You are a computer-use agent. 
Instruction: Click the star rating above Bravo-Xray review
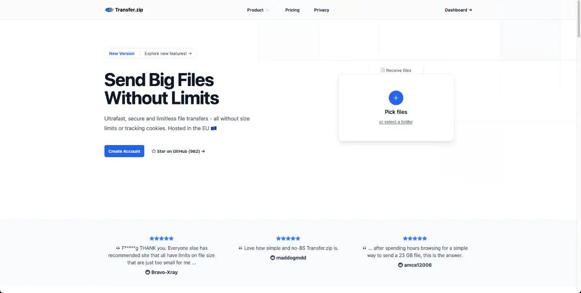pos(162,238)
